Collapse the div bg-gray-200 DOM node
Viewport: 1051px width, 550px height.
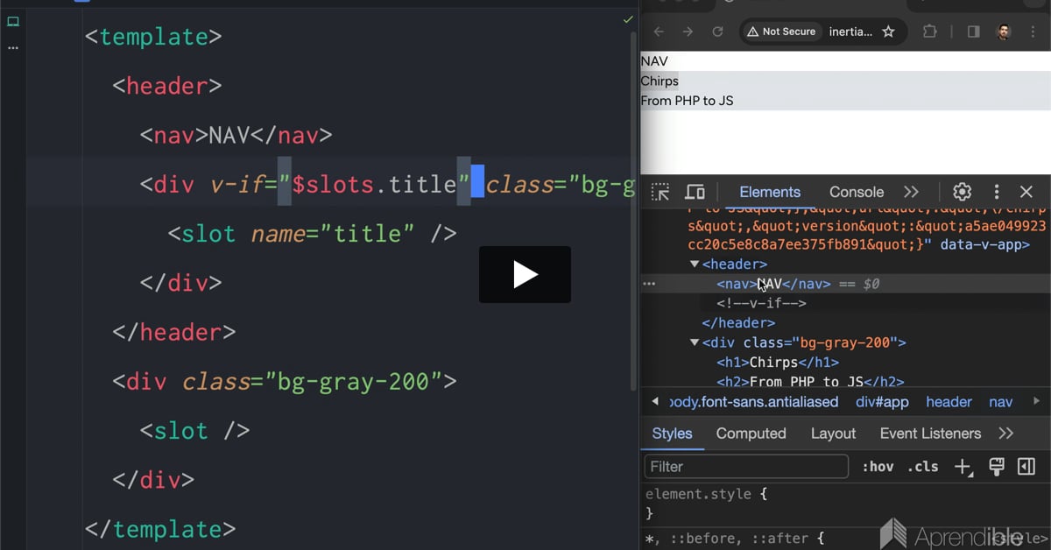695,342
